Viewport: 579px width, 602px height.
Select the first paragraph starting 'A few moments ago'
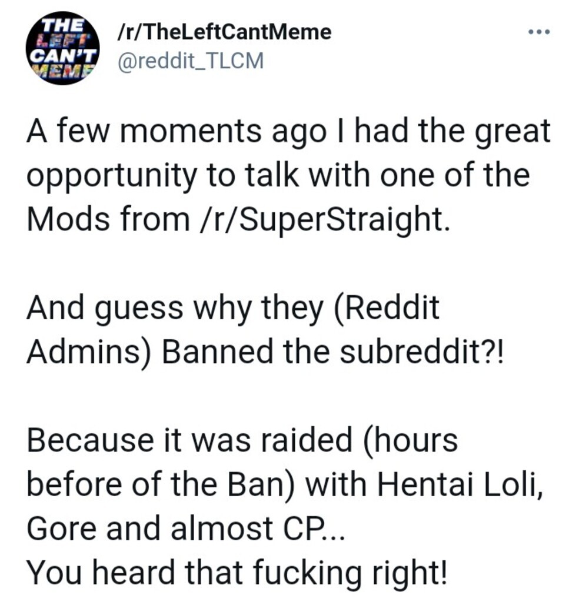288,175
